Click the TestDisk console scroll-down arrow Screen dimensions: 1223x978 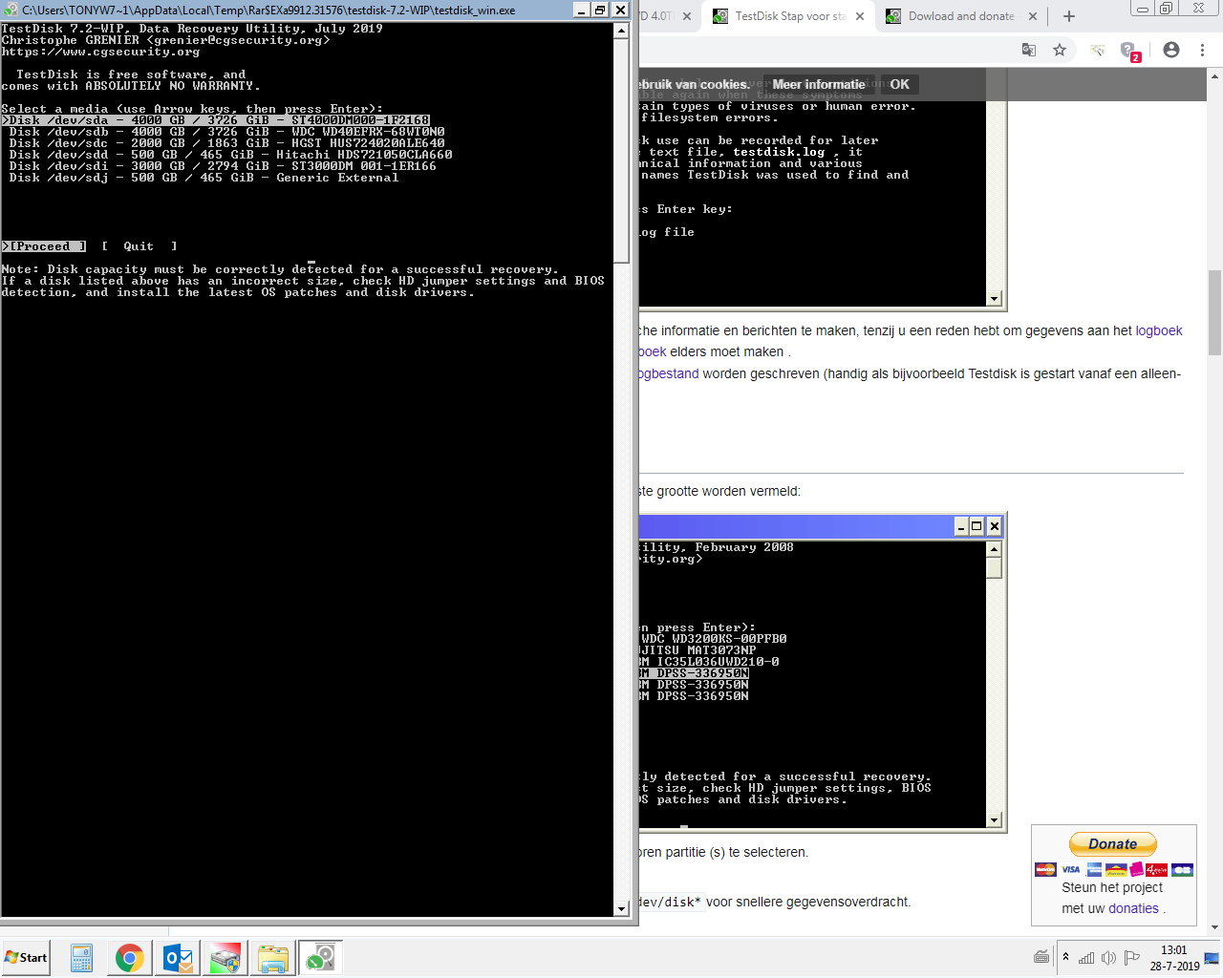click(621, 909)
